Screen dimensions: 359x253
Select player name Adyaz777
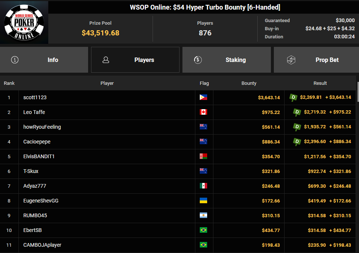(x=35, y=186)
